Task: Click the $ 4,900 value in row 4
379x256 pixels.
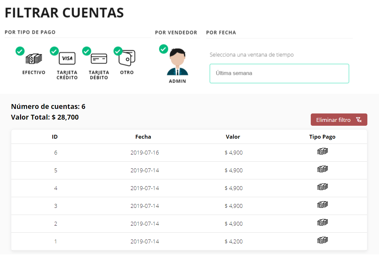Action: pyautogui.click(x=233, y=188)
